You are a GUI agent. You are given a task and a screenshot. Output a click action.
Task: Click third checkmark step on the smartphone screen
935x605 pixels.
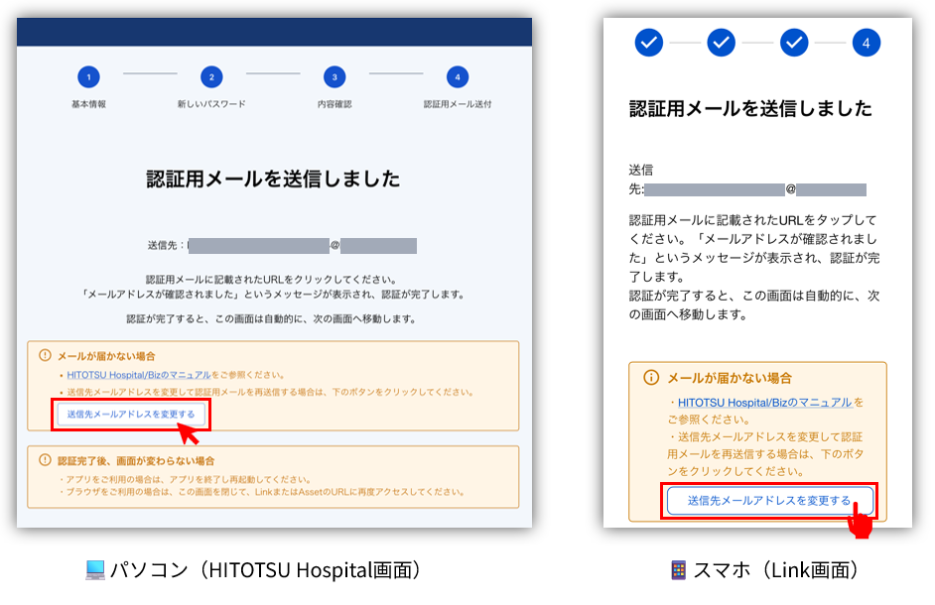pos(794,43)
